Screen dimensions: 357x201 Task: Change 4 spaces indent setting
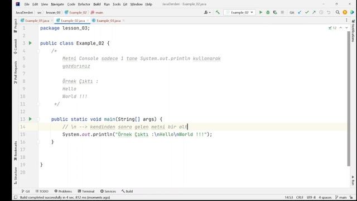pyautogui.click(x=325, y=197)
